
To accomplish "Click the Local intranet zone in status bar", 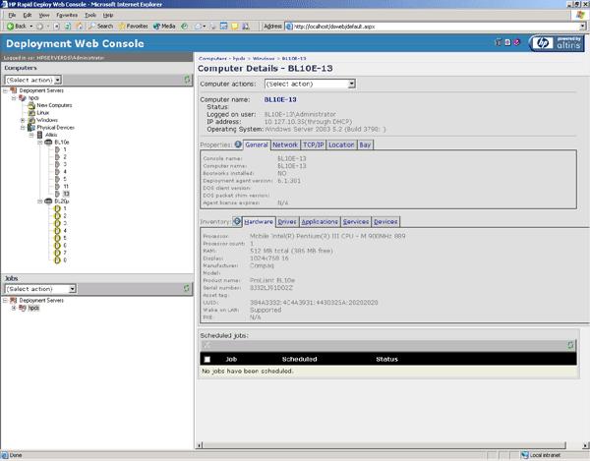I will tap(541, 455).
